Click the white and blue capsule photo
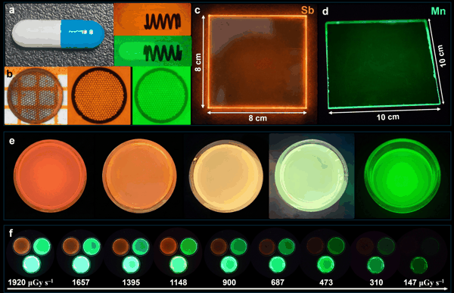Image resolution: width=454 pixels, height=293 pixels. pos(59,35)
